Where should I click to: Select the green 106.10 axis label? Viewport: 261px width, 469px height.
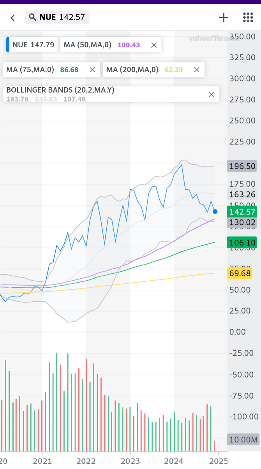[242, 243]
